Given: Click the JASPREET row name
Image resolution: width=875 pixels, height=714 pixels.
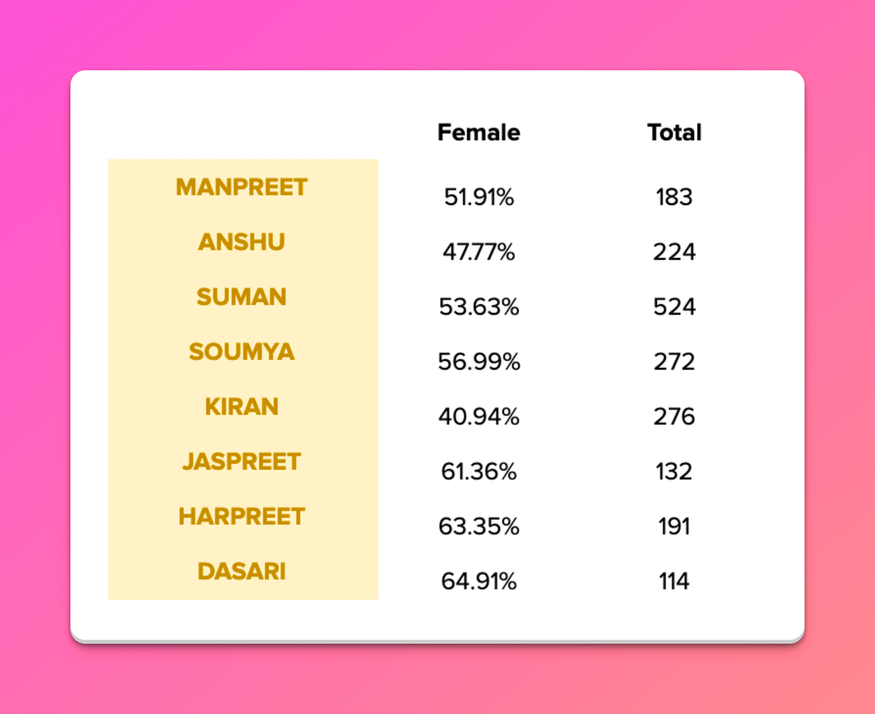Looking at the screenshot, I should pyautogui.click(x=241, y=462).
